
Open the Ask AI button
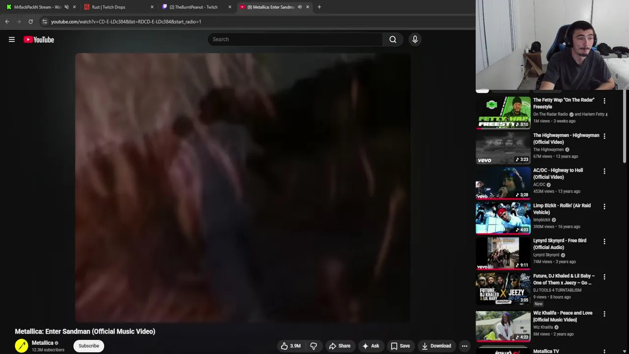[x=371, y=346]
